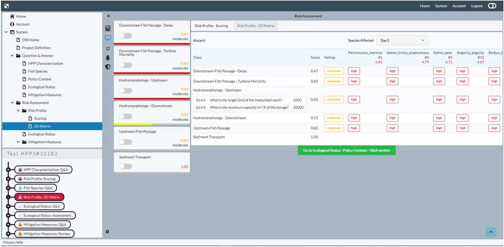Image resolution: width=504 pixels, height=247 pixels.
Task: Click the lock icon on Fish Species: Q&A step
Action: click(x=20, y=188)
